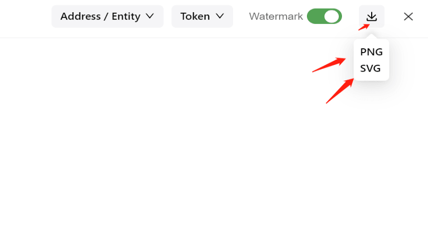
Task: Choose SVG from the download menu
Action: (370, 69)
